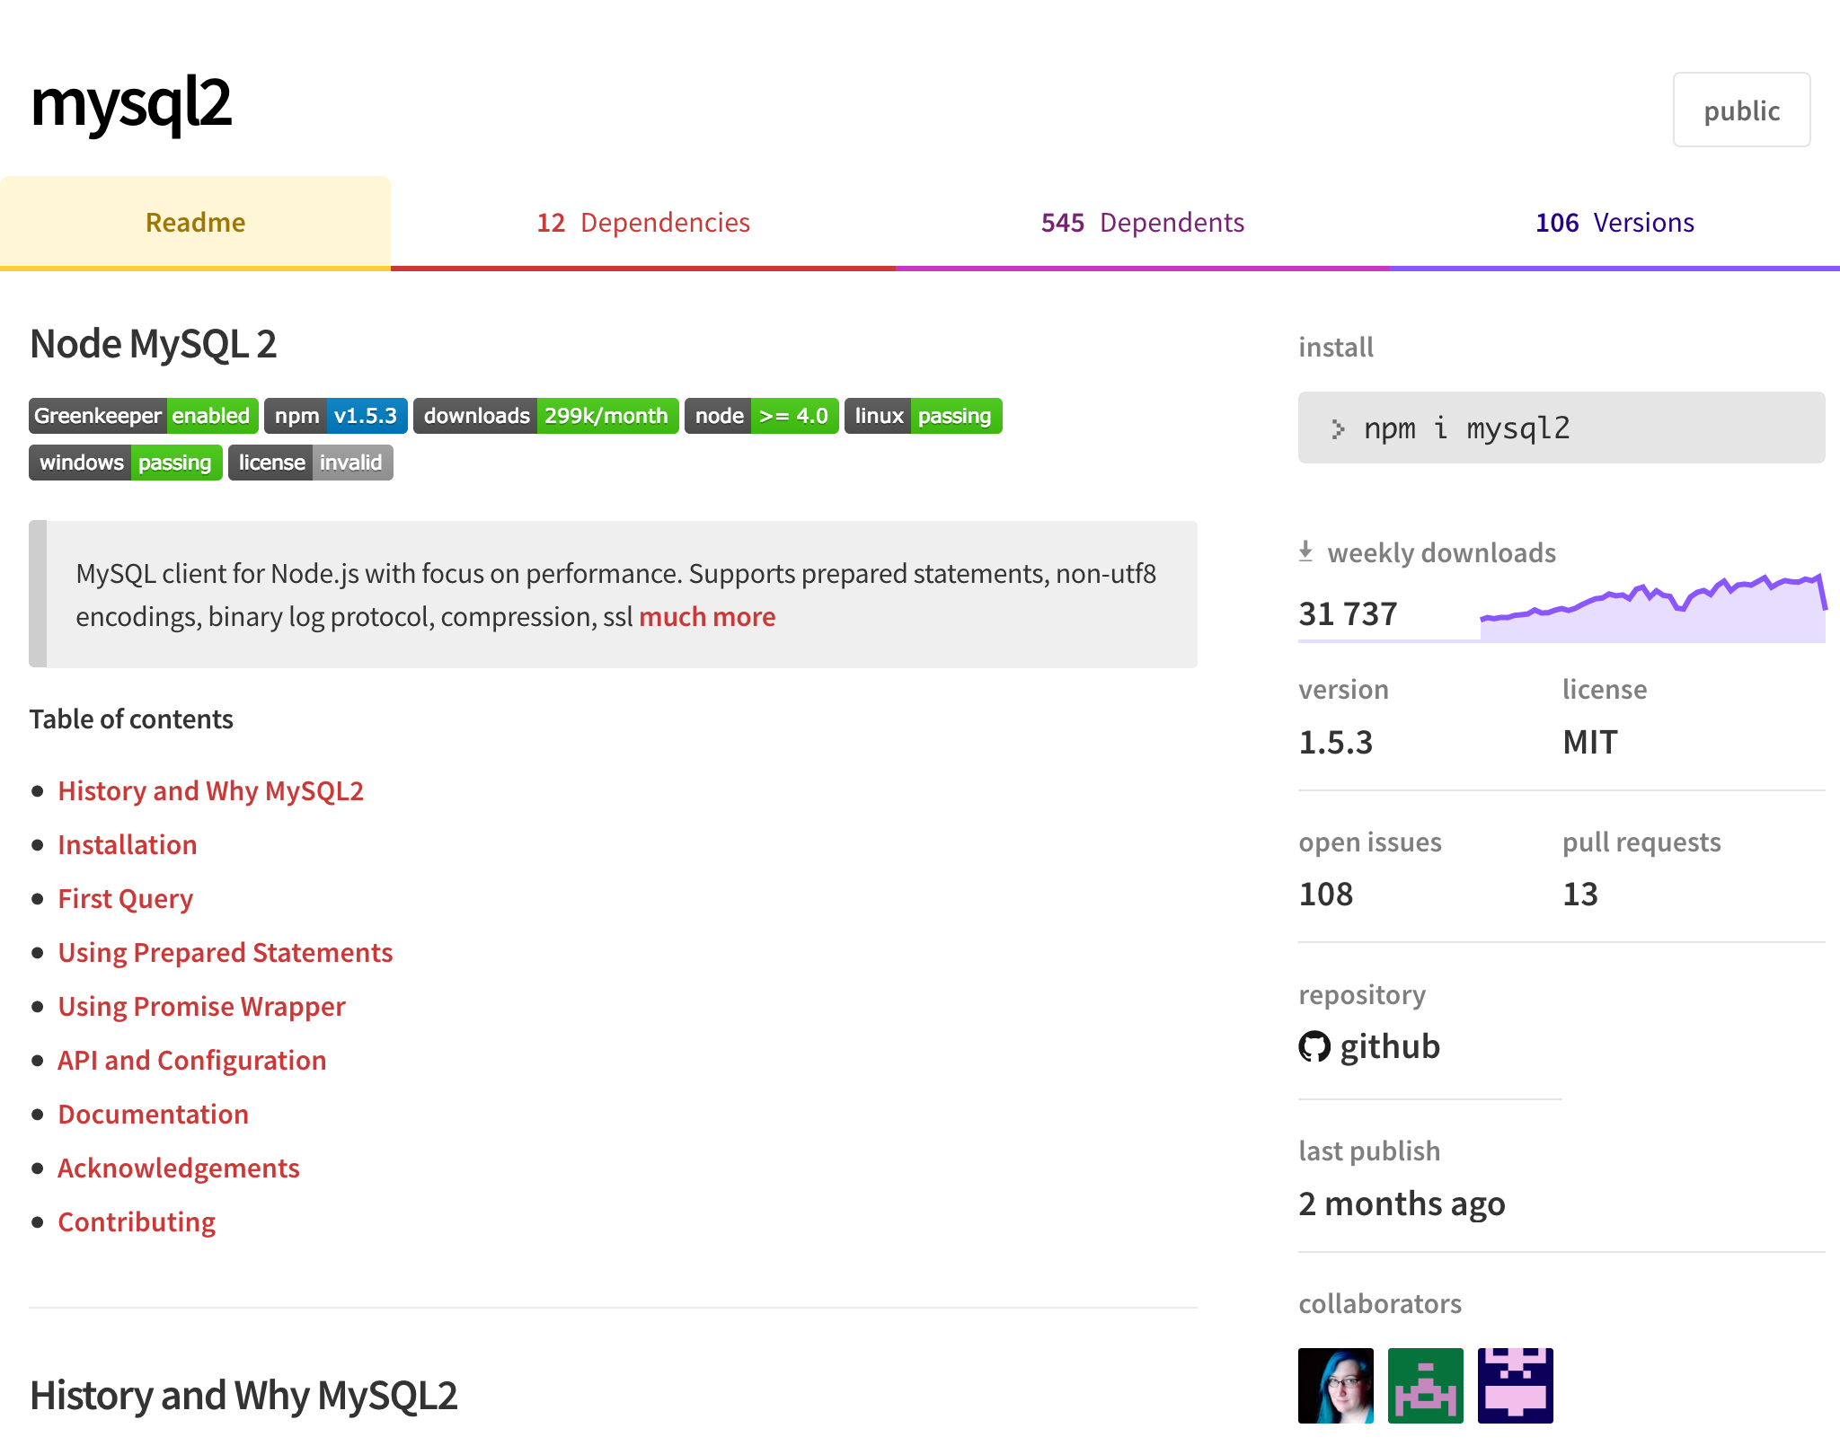Click the npm v1.5.3 version badge
This screenshot has width=1840, height=1446.
click(x=335, y=416)
